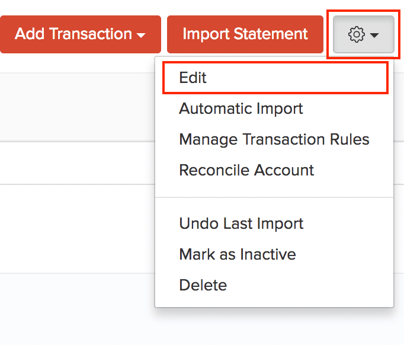Deactivate the account using Mark as Inactive
This screenshot has width=404, height=345.
(x=238, y=254)
